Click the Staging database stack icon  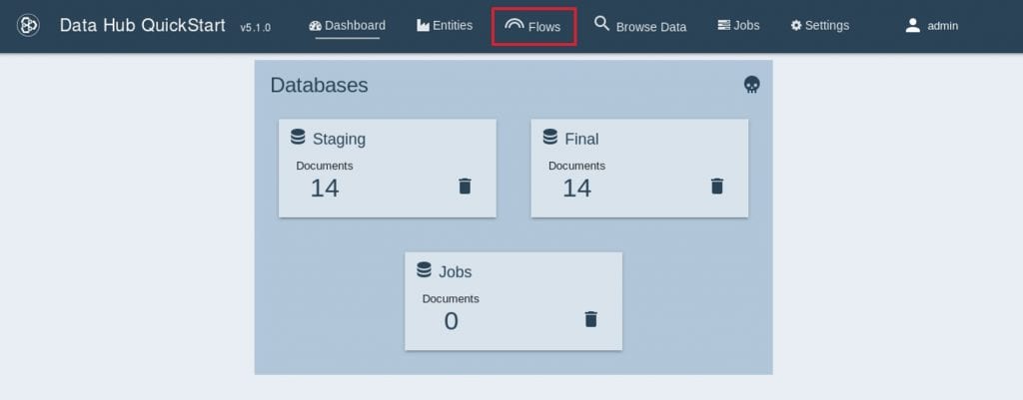point(298,138)
